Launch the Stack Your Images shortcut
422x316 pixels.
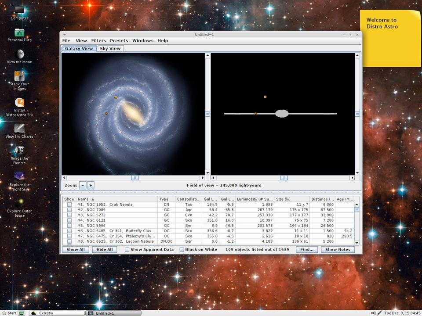pos(19,76)
